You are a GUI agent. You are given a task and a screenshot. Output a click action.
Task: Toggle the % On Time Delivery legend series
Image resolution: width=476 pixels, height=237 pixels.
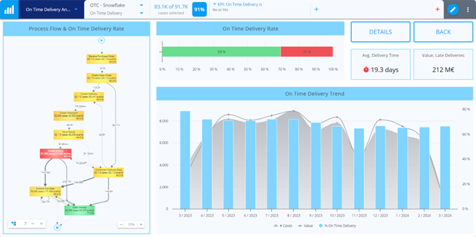[x=337, y=226]
